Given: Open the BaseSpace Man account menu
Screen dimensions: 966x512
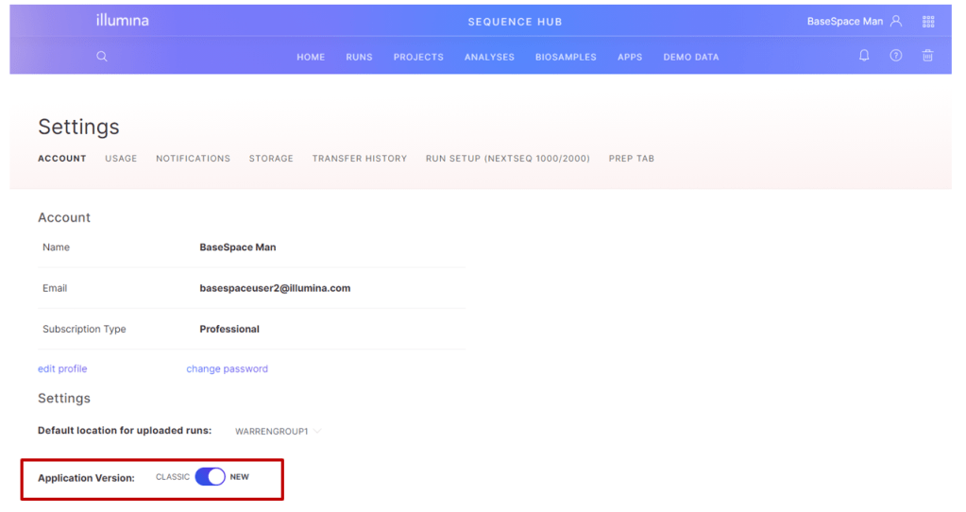Looking at the screenshot, I should pyautogui.click(x=844, y=21).
